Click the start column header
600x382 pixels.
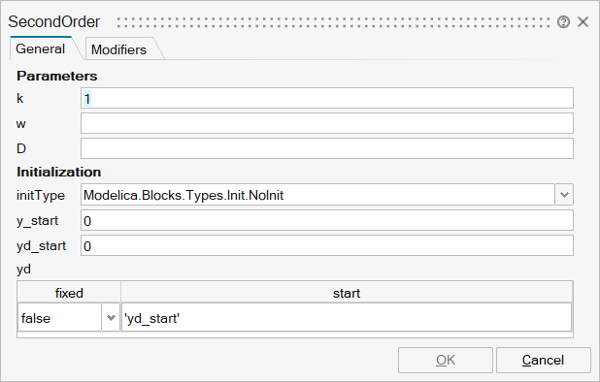click(347, 293)
